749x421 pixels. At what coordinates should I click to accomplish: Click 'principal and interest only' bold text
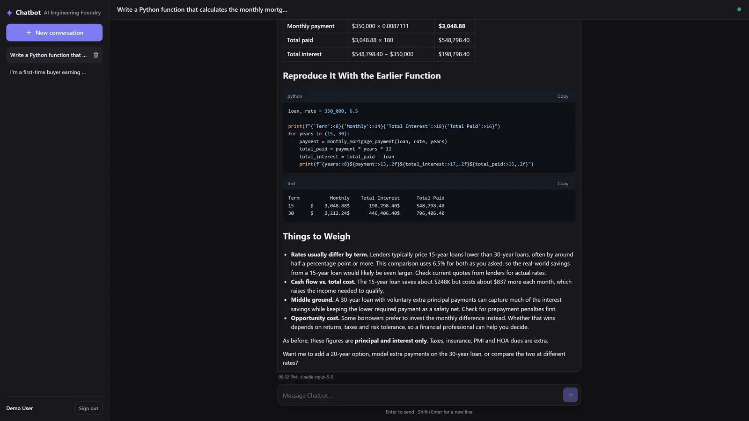pos(391,341)
